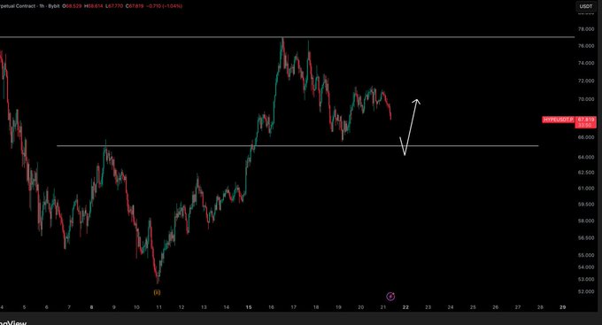This screenshot has height=325, width=602.
Task: Click date 16 on the time axis
Action: coord(271,307)
